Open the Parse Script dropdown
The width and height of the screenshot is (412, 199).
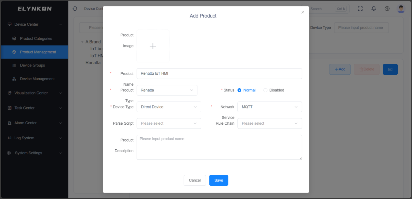[x=169, y=123]
